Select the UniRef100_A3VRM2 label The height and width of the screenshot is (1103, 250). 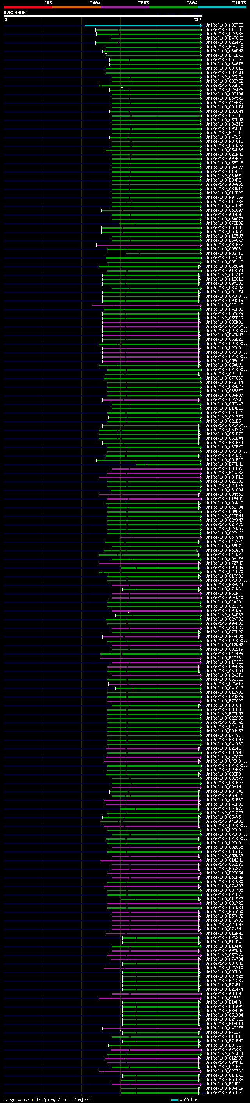224,51
